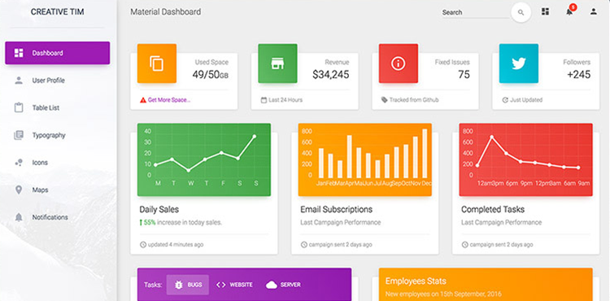
Task: Focus the Search input field
Action: coord(476,12)
